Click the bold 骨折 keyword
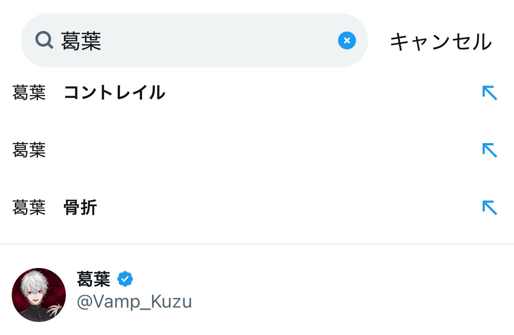 (x=80, y=208)
